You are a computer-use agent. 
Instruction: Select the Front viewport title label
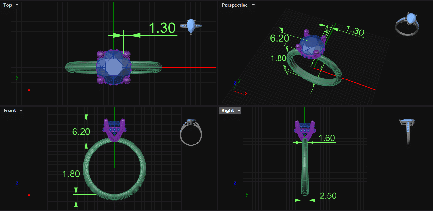point(10,111)
